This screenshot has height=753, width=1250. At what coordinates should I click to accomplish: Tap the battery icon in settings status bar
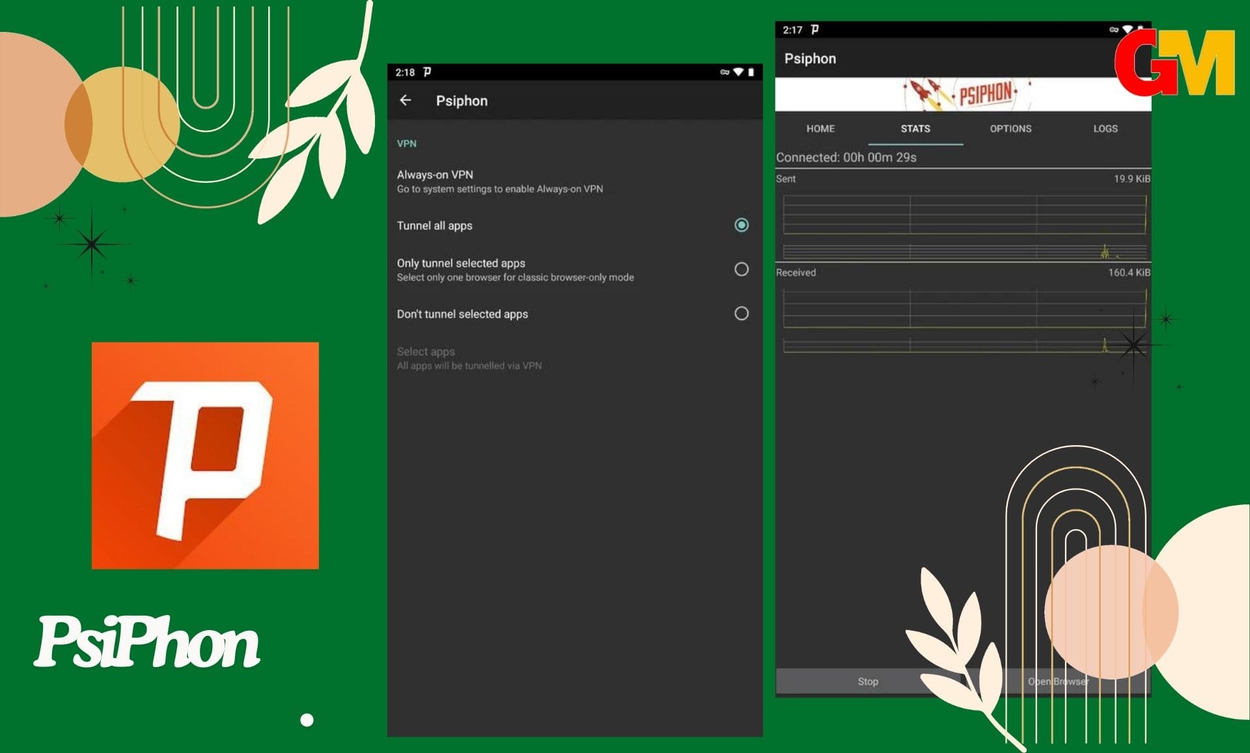pyautogui.click(x=751, y=72)
